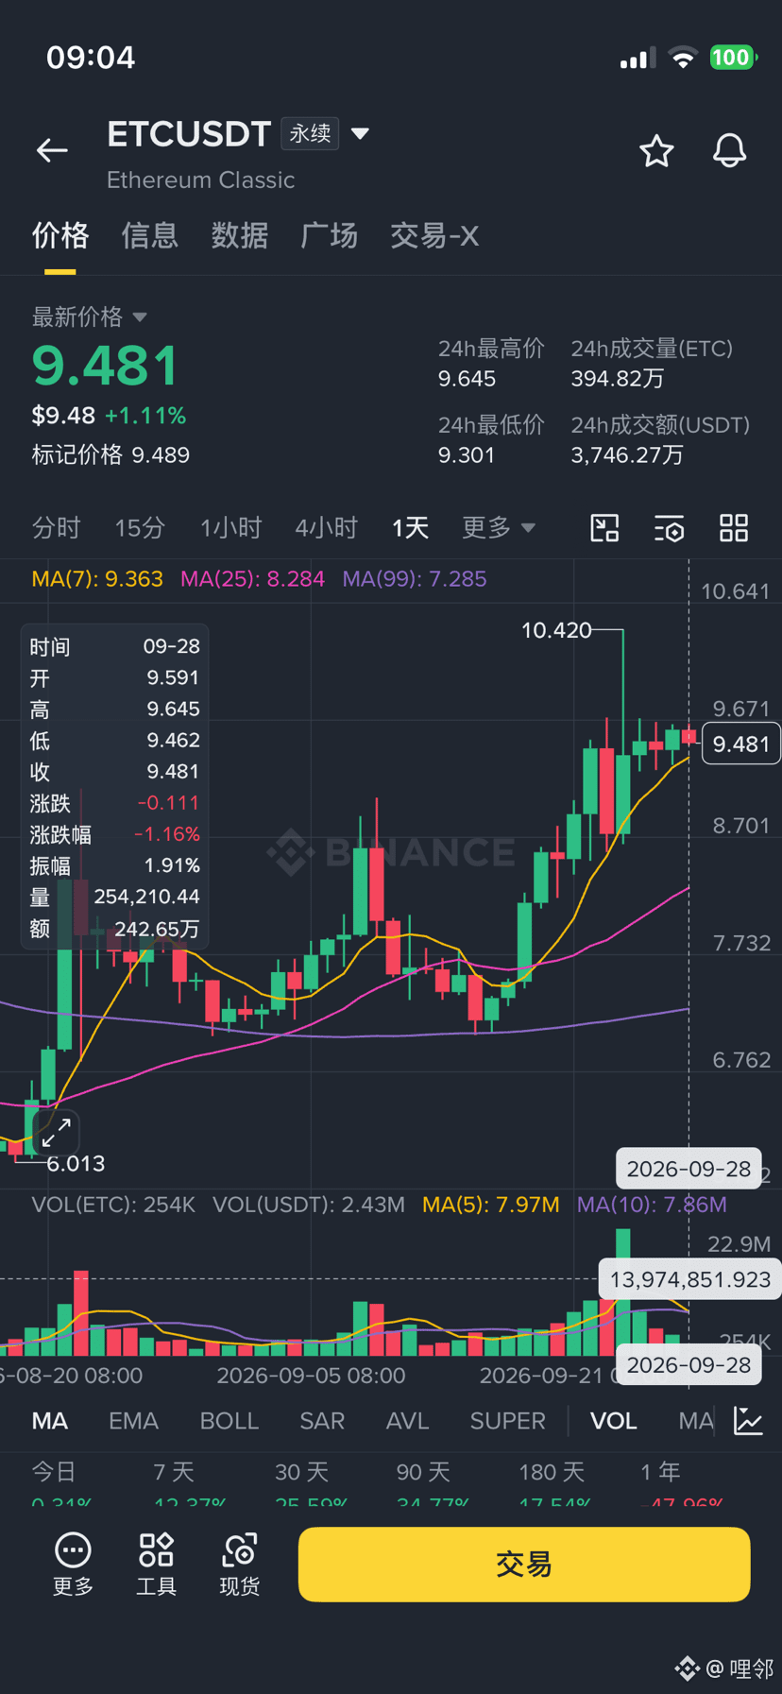Viewport: 782px width, 1694px height.
Task: Expand chart to fullscreen arrows icon
Action: [x=57, y=1132]
